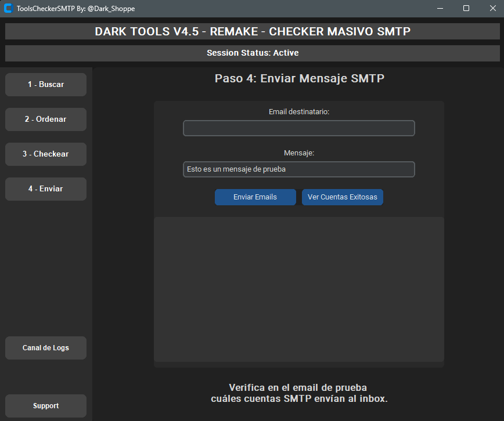This screenshot has width=504, height=421.
Task: Click the empty output log area
Action: click(x=298, y=290)
